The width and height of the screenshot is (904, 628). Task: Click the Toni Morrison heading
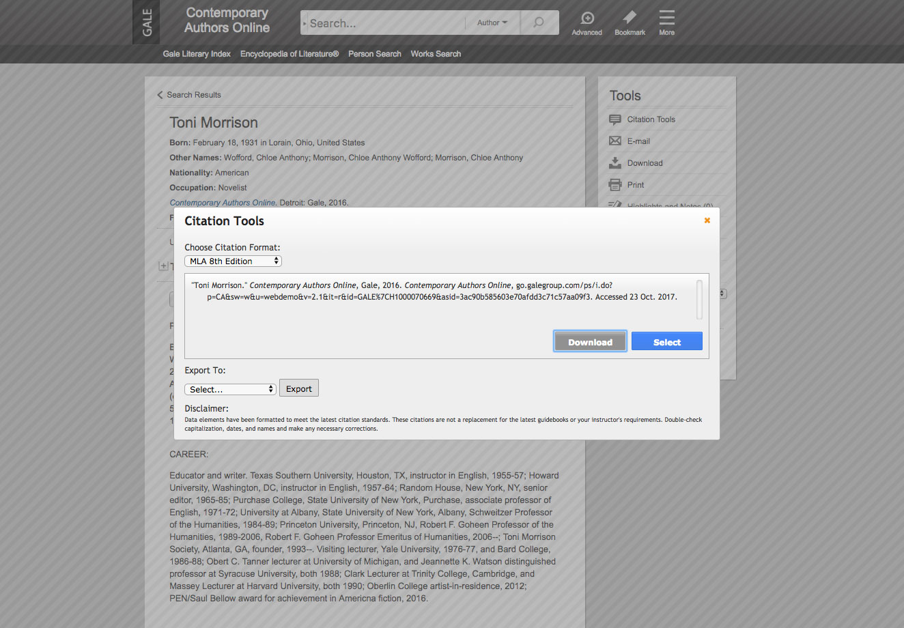[x=214, y=123]
